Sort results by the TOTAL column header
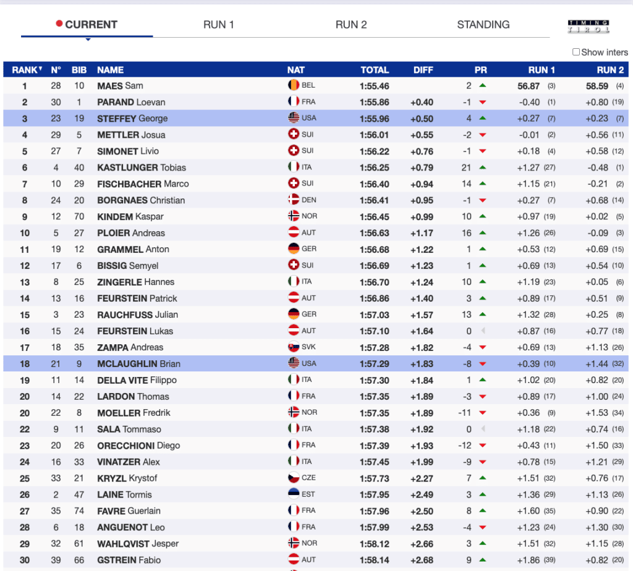 tap(375, 70)
